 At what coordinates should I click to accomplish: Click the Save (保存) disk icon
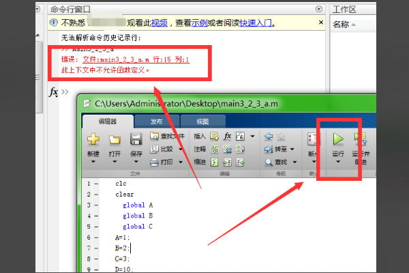(136, 139)
